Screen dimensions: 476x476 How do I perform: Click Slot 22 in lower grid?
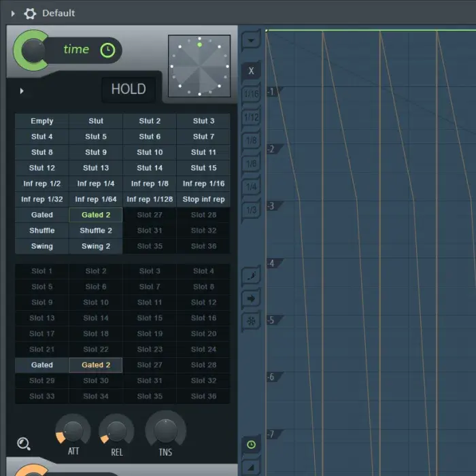pyautogui.click(x=96, y=350)
